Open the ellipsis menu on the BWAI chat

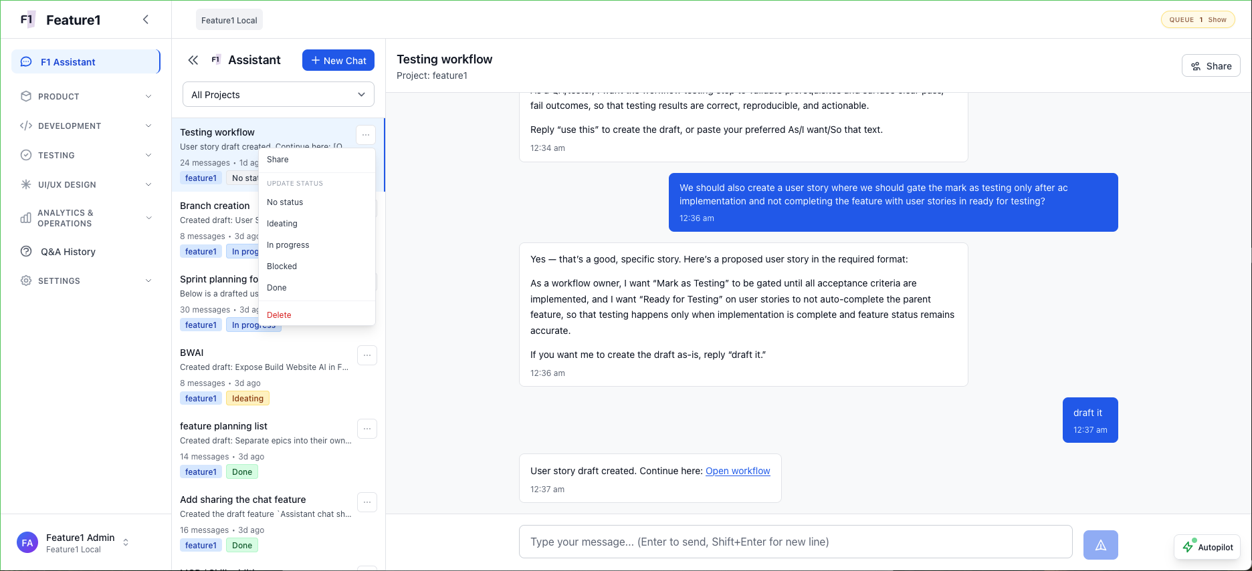point(367,355)
